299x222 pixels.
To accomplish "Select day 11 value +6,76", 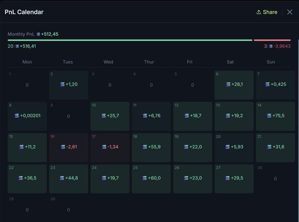I will [154, 116].
